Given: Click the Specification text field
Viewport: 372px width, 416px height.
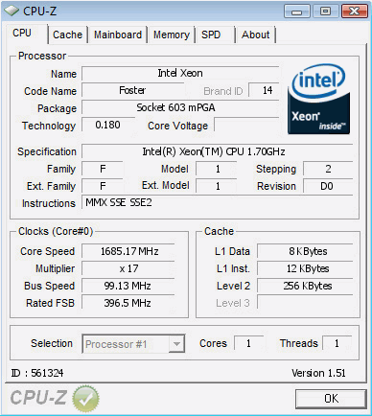Looking at the screenshot, I should [x=218, y=151].
